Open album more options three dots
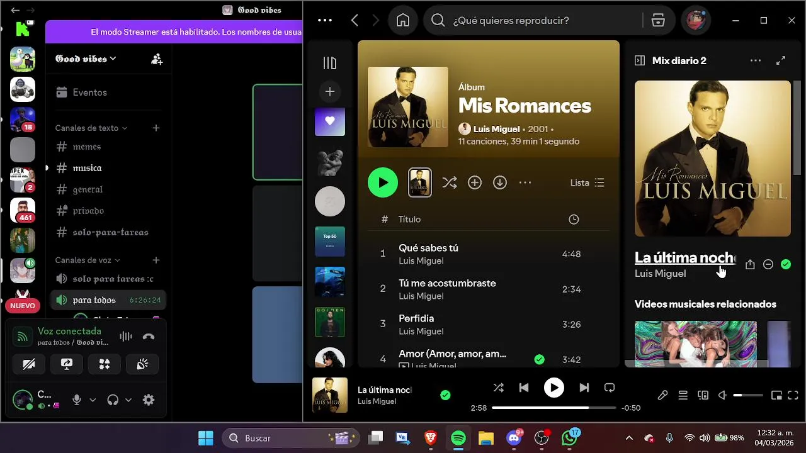 click(525, 182)
